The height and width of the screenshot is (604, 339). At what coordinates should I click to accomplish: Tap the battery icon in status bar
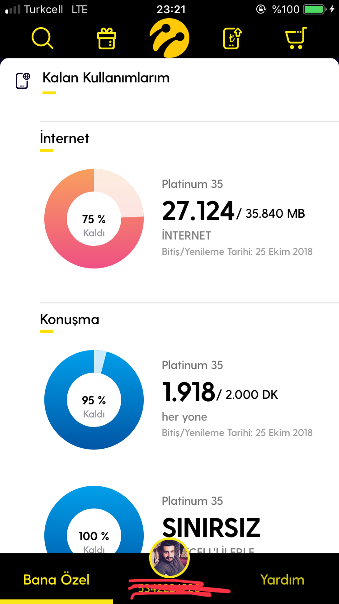pyautogui.click(x=316, y=9)
